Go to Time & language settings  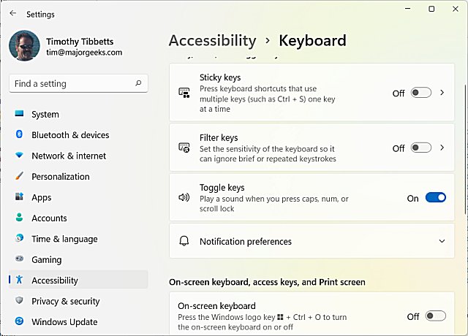pos(64,239)
